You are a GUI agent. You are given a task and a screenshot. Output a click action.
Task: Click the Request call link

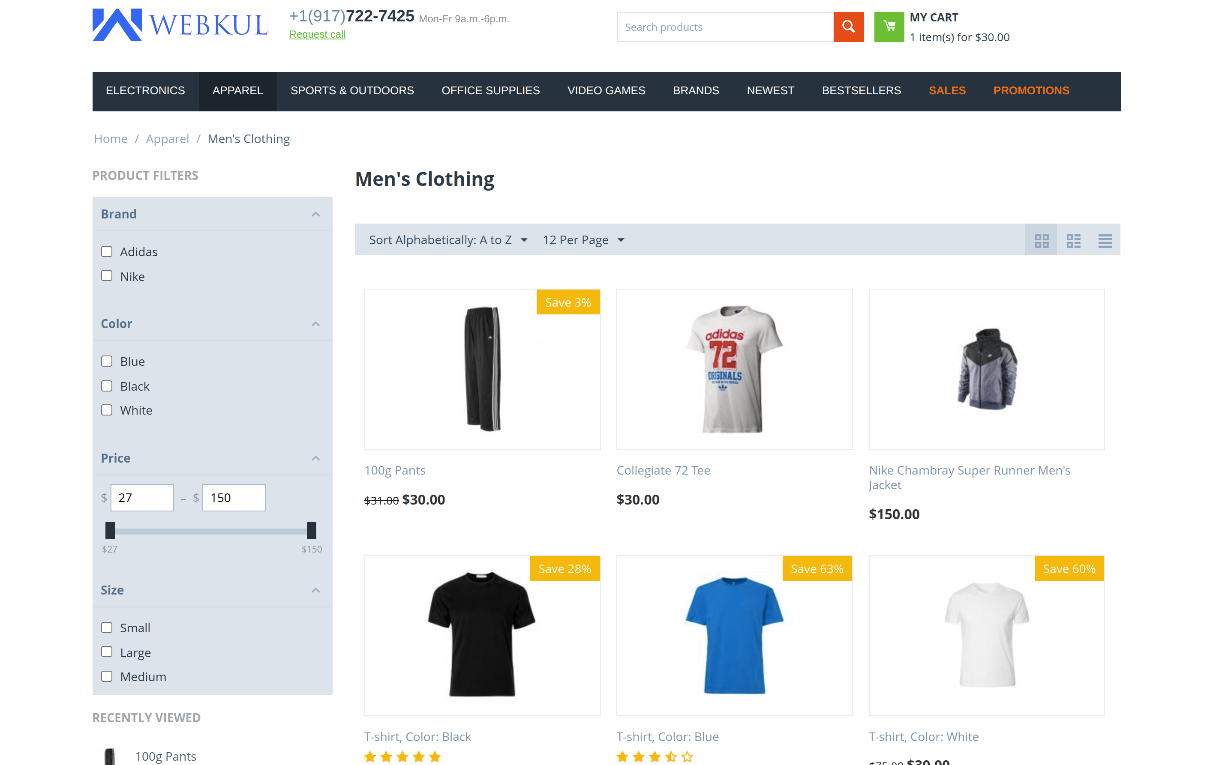(317, 34)
